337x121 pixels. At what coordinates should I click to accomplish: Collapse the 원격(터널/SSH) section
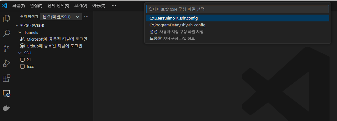click(x=17, y=25)
